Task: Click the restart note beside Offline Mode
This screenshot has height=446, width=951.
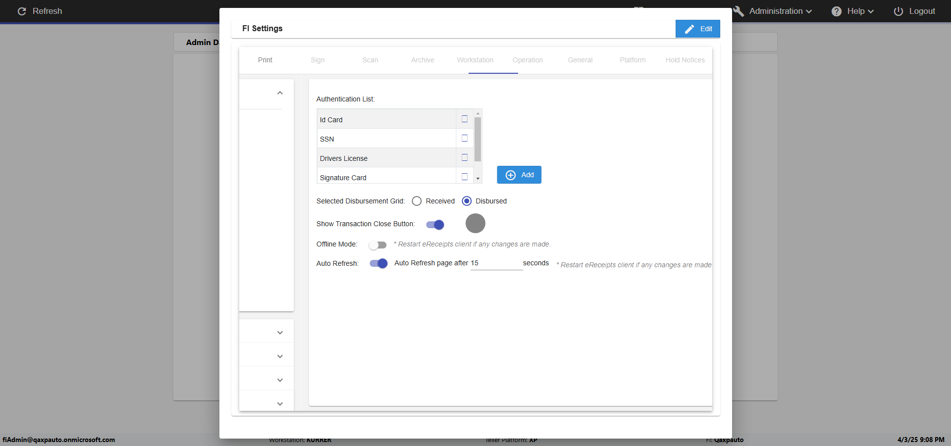Action: click(472, 244)
